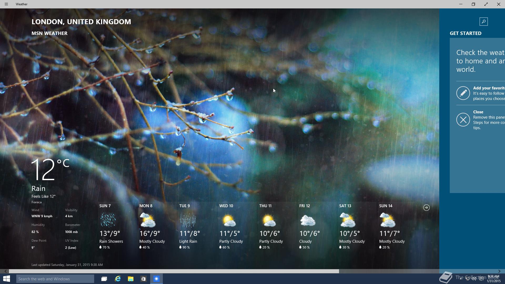Click the Get Started heading

[x=466, y=33]
